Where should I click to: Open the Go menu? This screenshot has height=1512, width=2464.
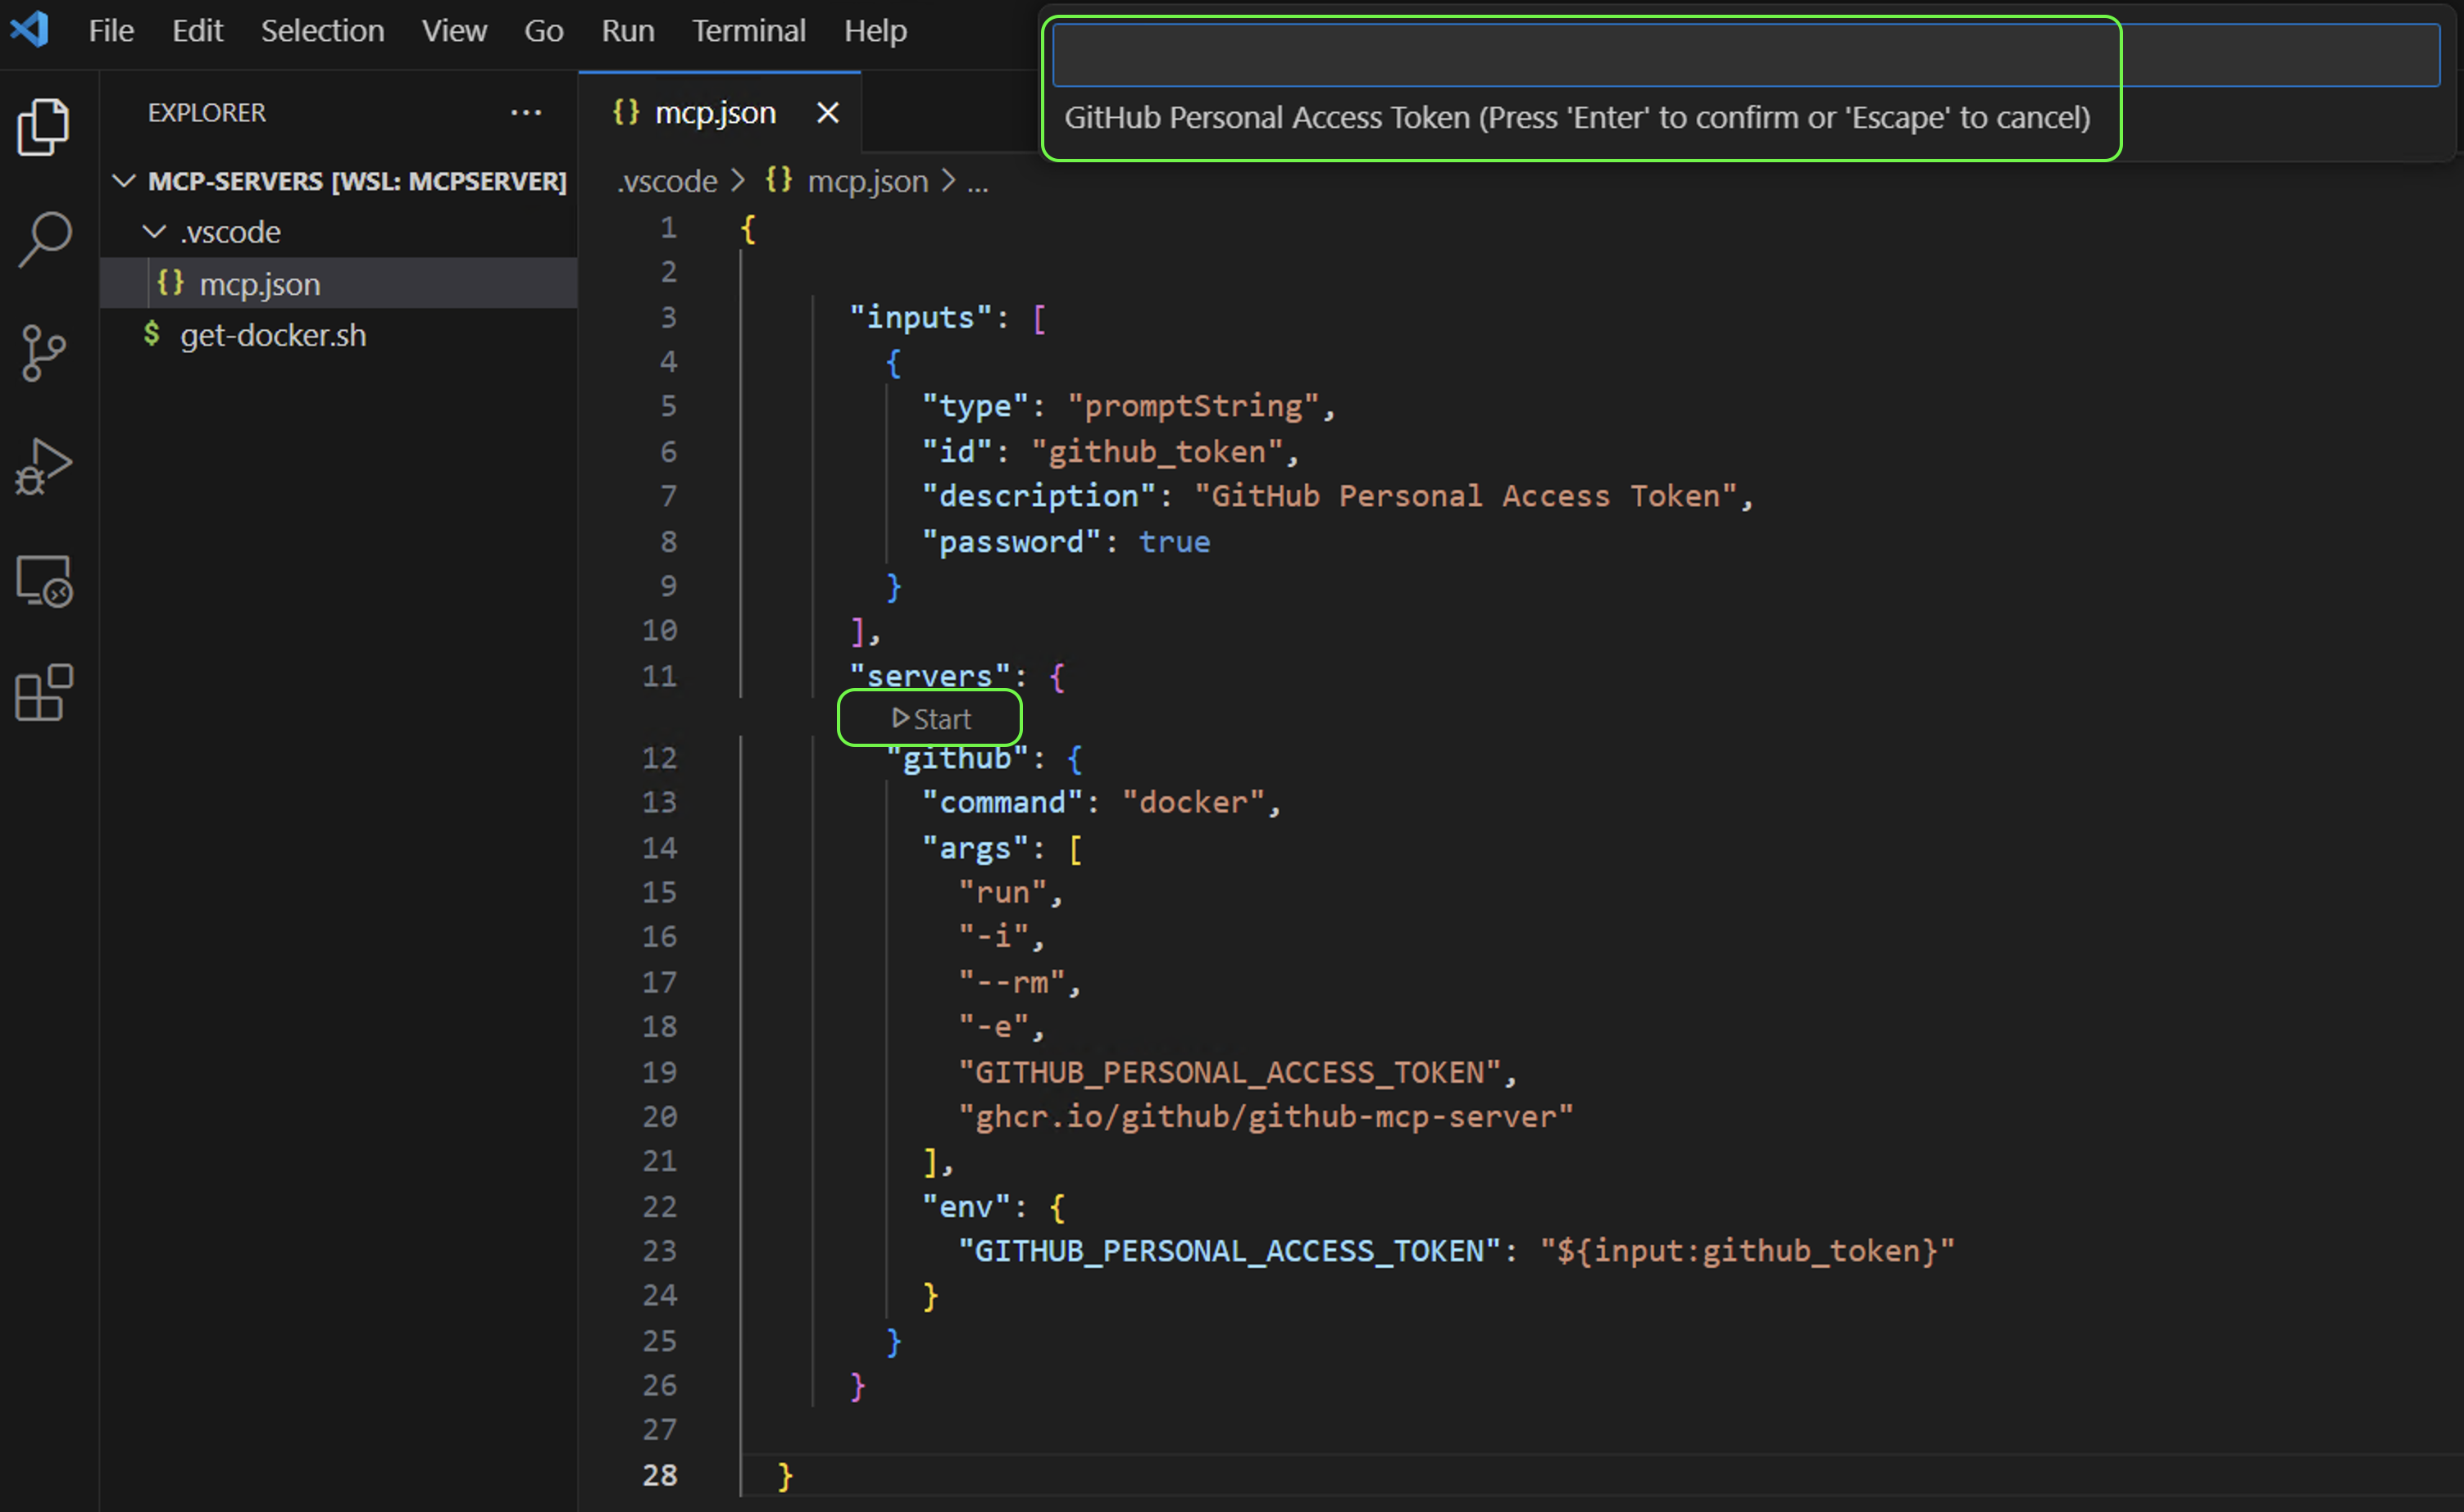(543, 30)
